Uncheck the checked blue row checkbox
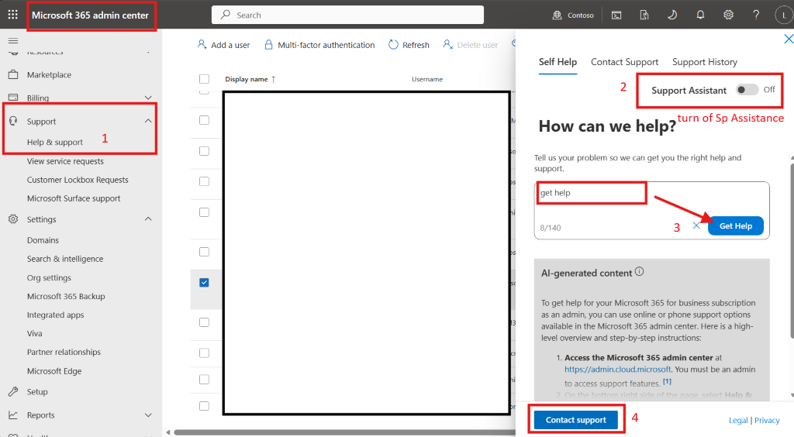Image resolution: width=794 pixels, height=437 pixels. 204,282
